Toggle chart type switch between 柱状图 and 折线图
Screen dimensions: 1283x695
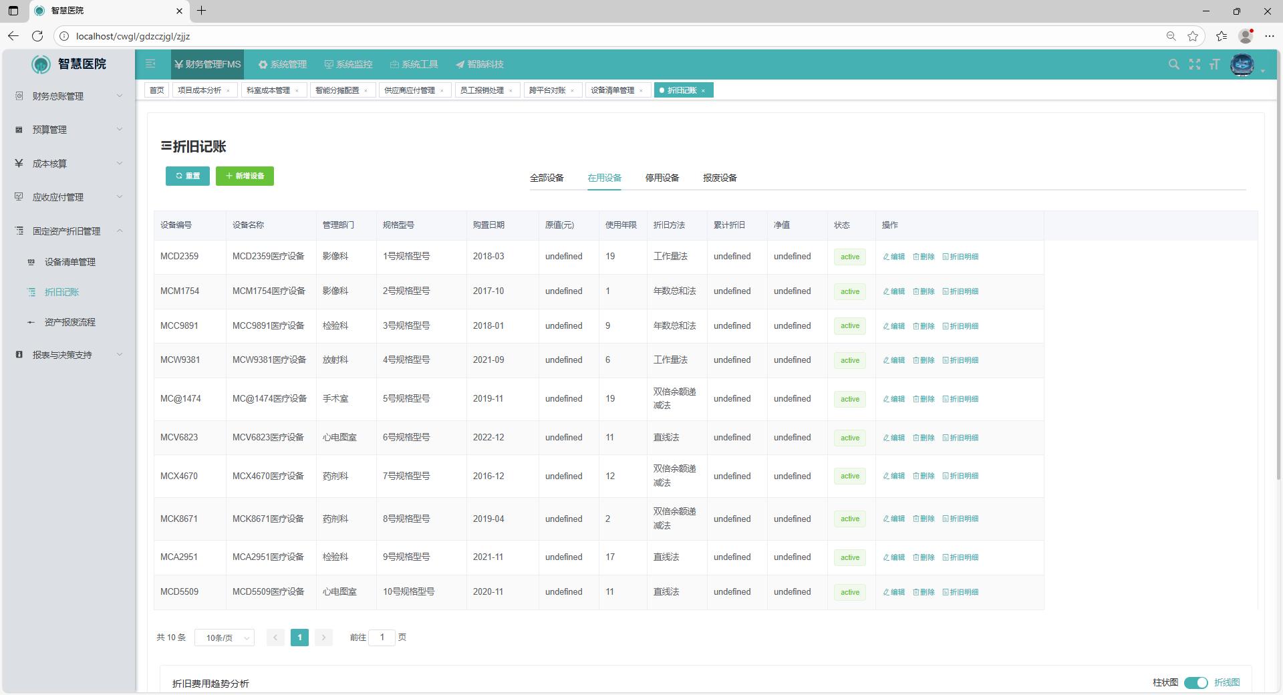(1195, 682)
